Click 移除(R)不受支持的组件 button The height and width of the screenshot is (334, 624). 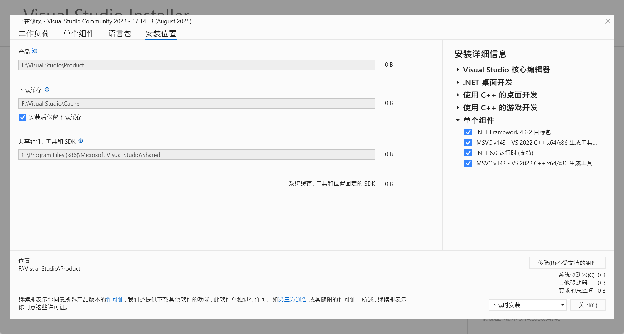(x=567, y=263)
